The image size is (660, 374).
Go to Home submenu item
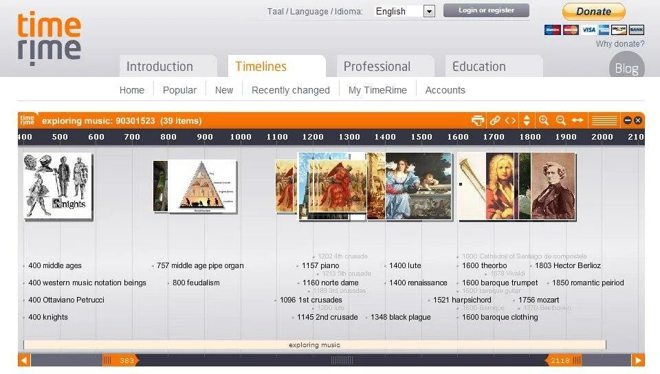[132, 90]
